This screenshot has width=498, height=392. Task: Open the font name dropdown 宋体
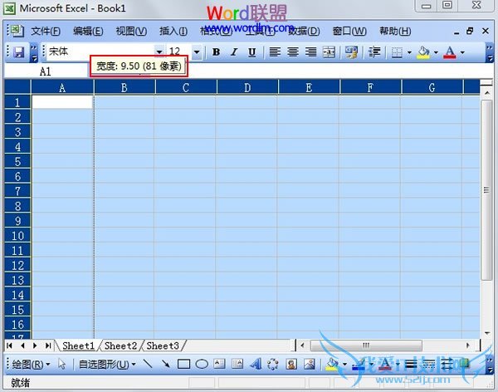[x=159, y=51]
